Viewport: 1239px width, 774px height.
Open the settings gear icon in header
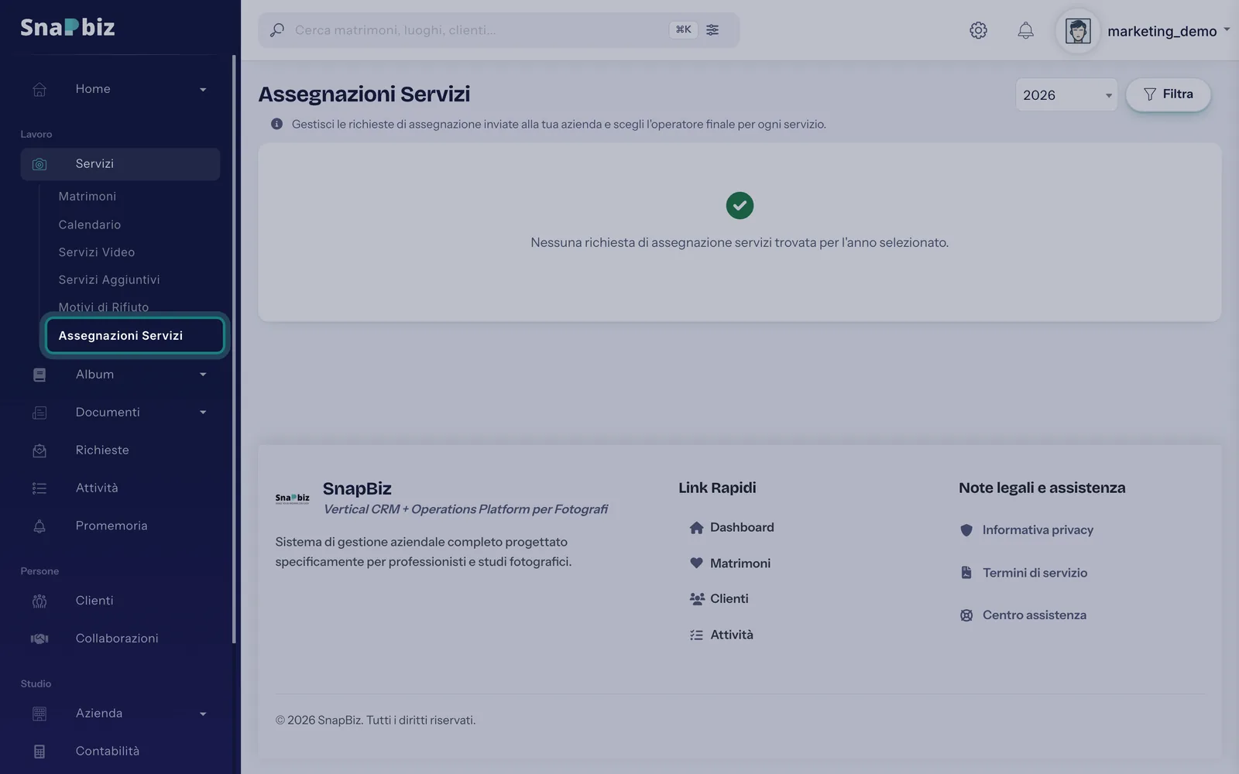click(x=978, y=30)
